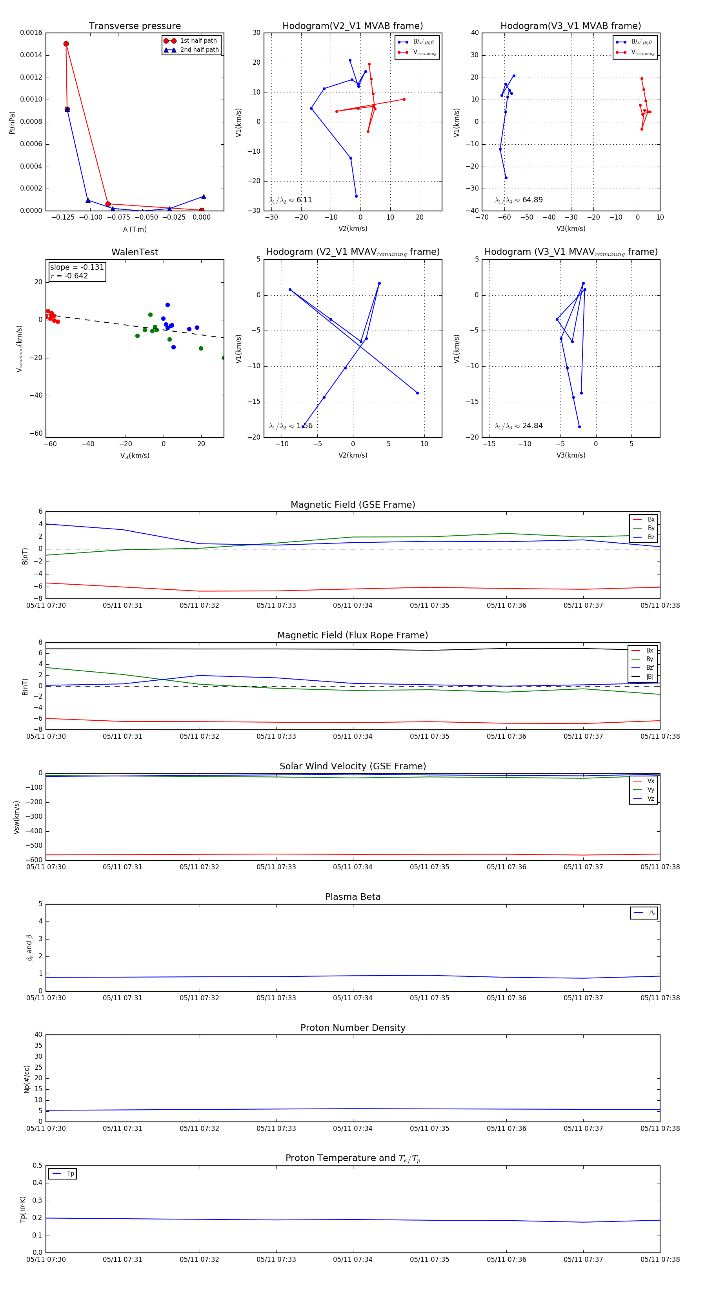Click the 'V_A(km/s)' x-axis label in WalenTest
This screenshot has height=1294, width=706.
135,456
